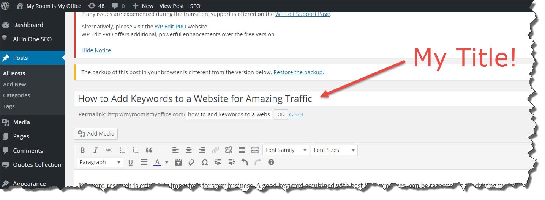This screenshot has width=545, height=200.
Task: Open All in One SEO menu
Action: coord(32,39)
